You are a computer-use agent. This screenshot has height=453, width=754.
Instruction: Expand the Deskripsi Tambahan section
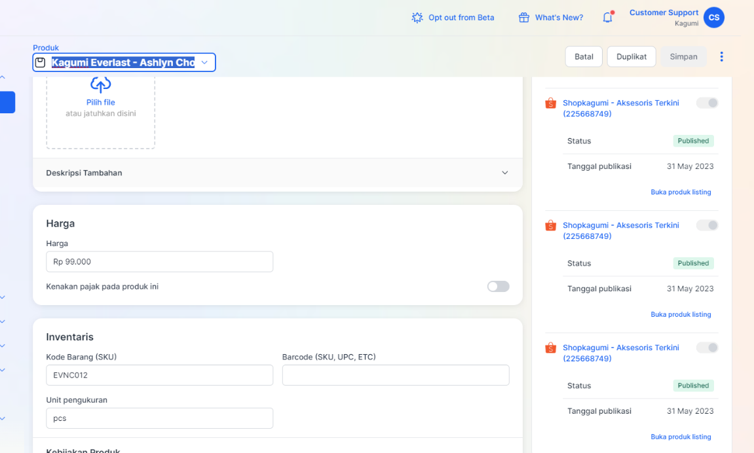pos(278,173)
